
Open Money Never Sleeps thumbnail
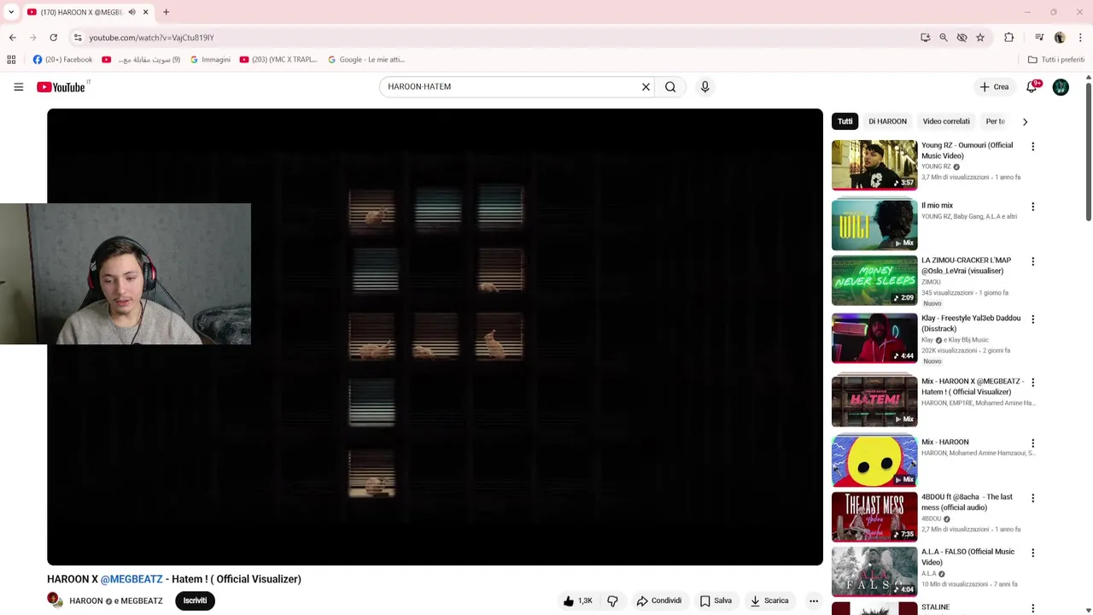tap(874, 280)
